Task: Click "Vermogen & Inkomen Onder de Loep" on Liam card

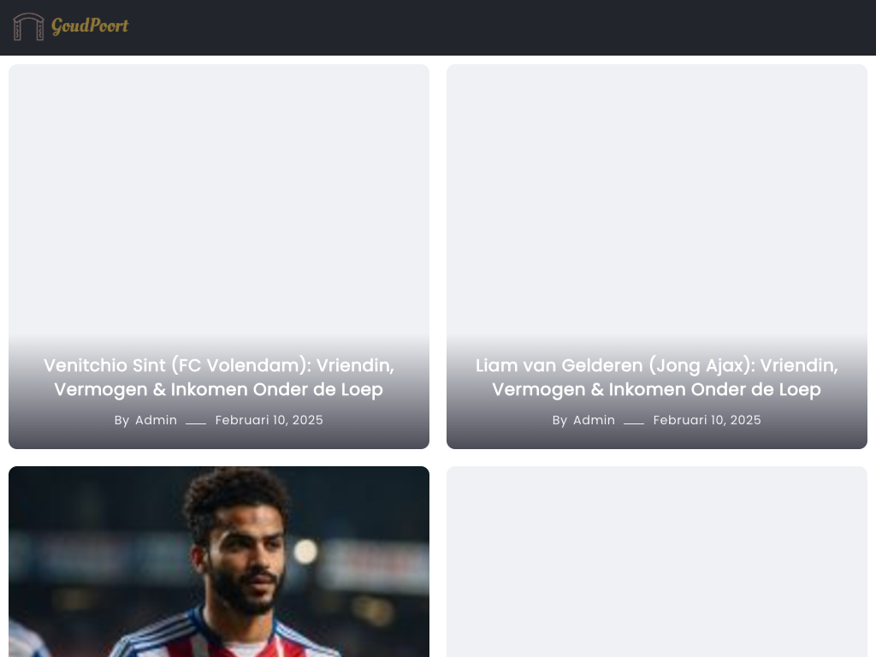Action: 656,389
